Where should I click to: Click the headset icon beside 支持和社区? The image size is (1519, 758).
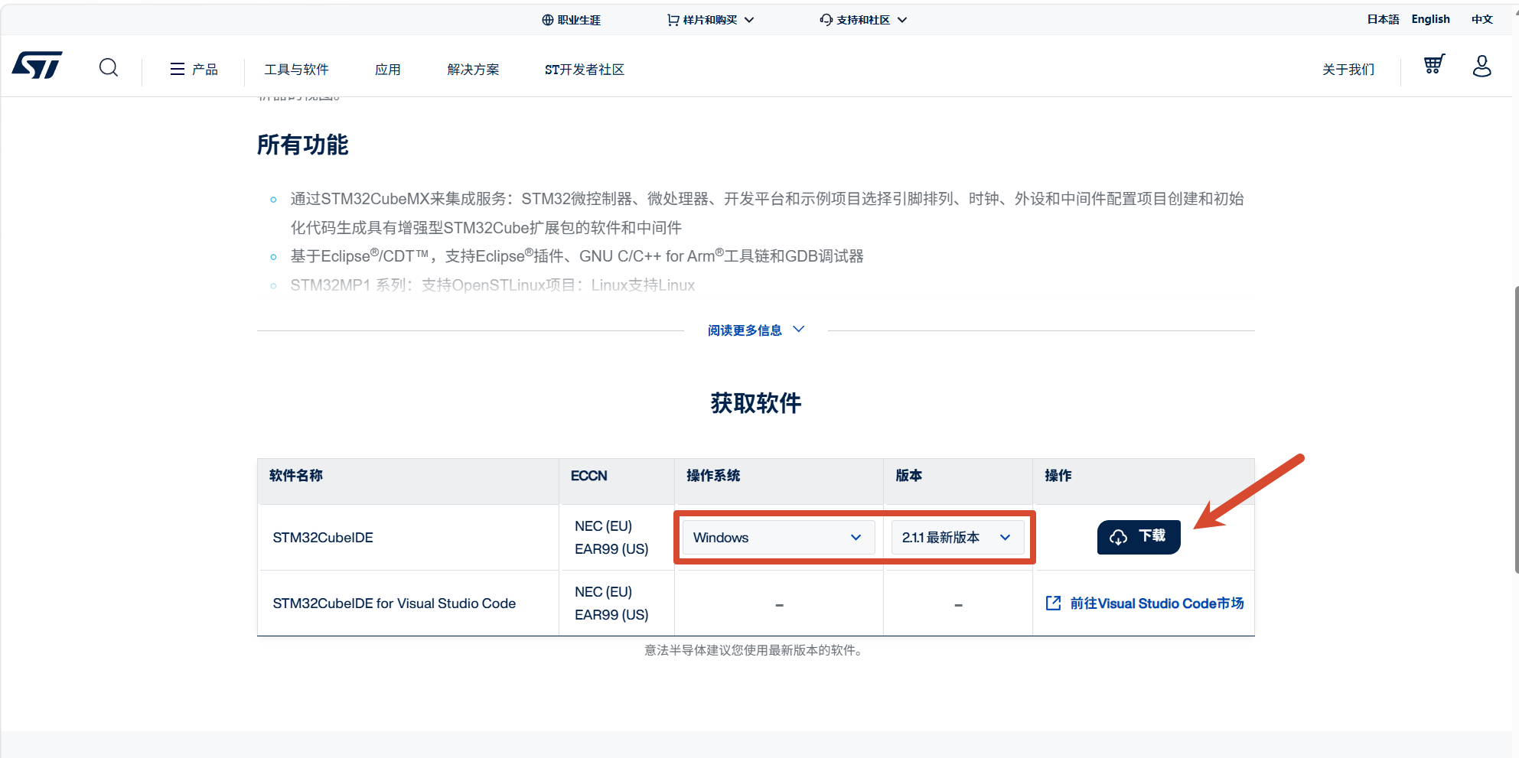[x=826, y=20]
